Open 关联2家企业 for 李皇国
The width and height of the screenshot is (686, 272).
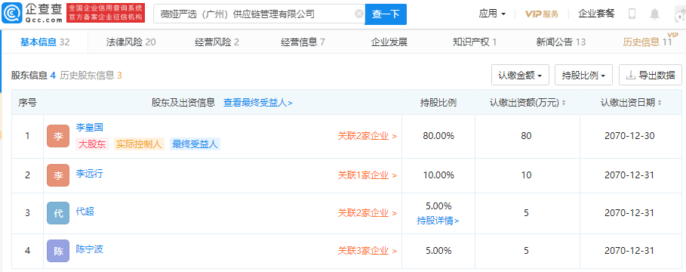tap(367, 136)
